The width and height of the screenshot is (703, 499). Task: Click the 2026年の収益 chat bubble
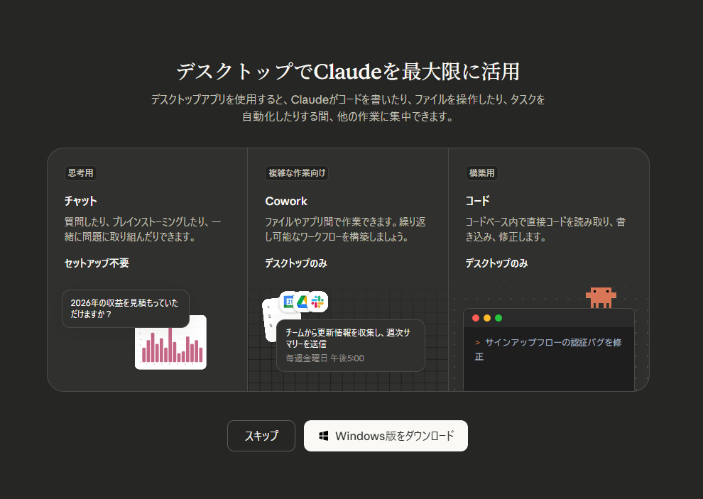(x=126, y=308)
